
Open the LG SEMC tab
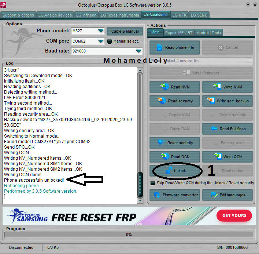pos(199,15)
